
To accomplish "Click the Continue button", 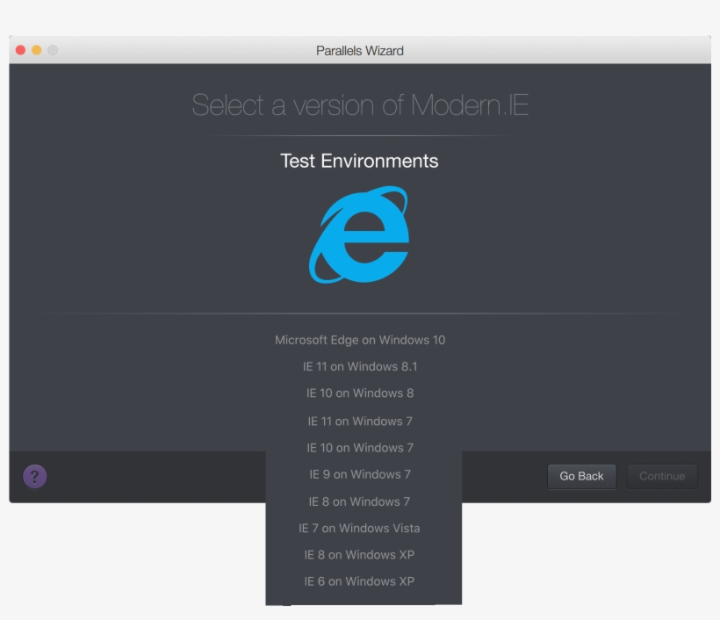I will pos(662,476).
